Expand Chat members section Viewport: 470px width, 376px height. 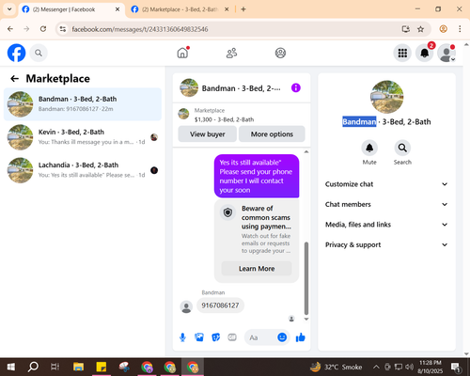point(386,204)
